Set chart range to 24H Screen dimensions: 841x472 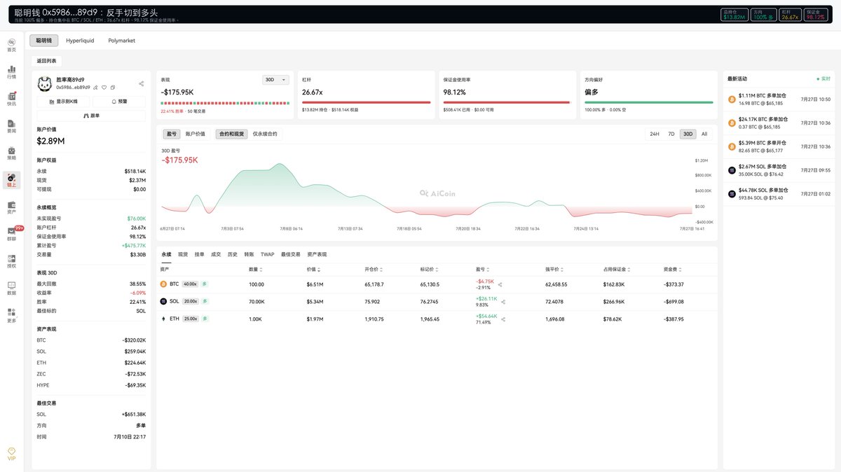pos(655,134)
